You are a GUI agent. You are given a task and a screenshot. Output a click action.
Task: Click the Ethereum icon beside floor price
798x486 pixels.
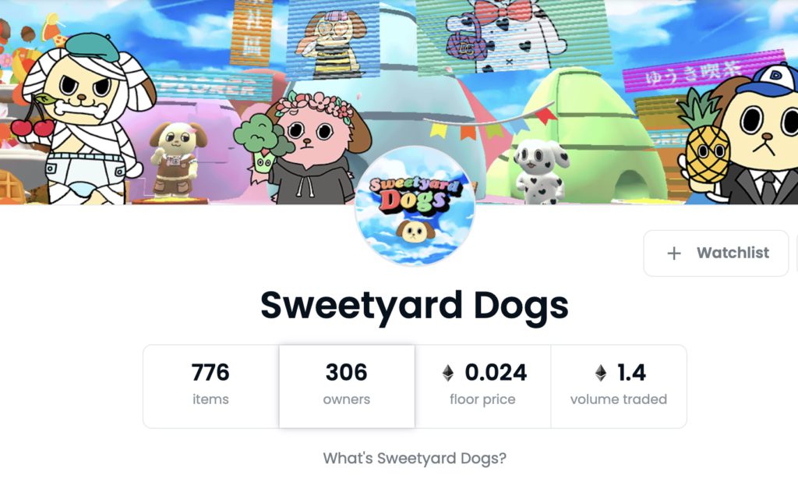pos(448,373)
